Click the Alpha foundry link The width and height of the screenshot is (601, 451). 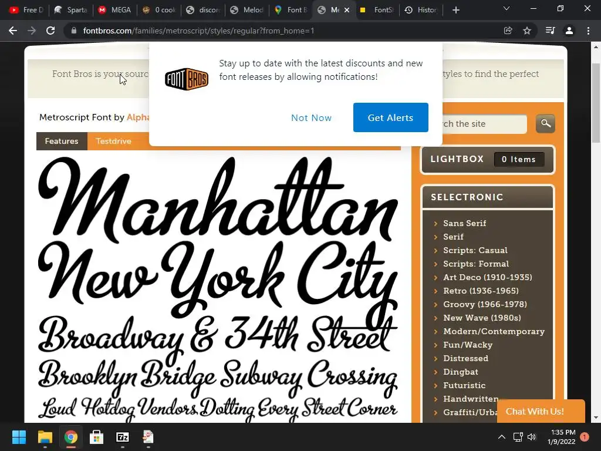click(138, 117)
